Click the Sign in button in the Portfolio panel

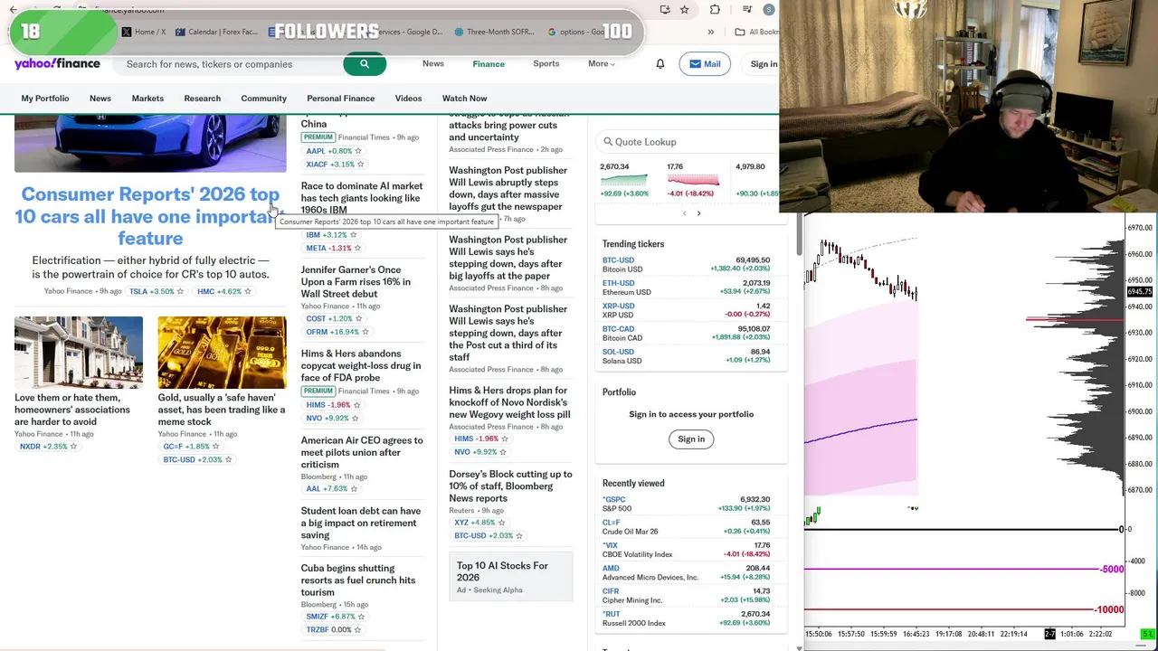[691, 439]
